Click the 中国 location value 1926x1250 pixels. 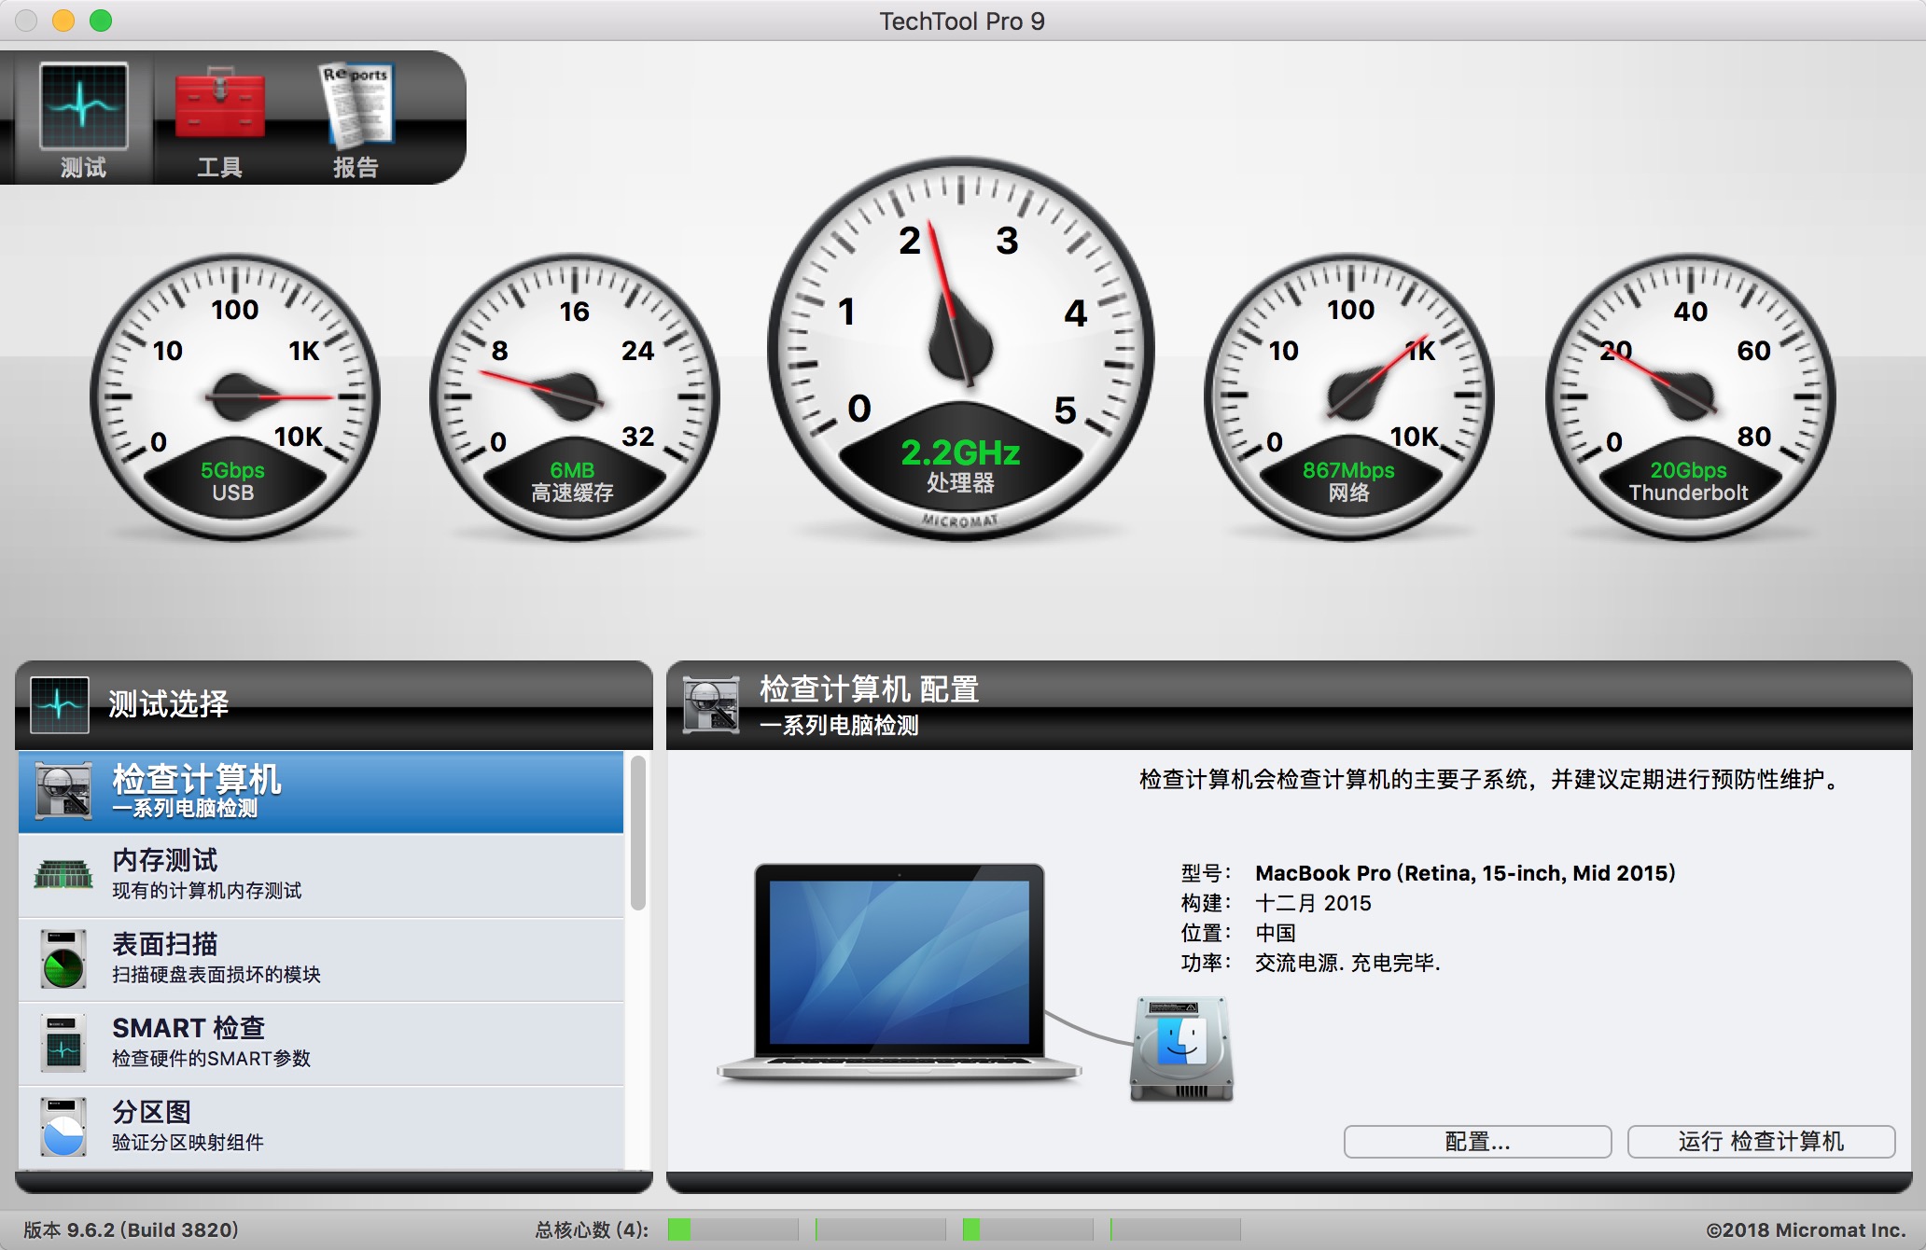(x=1276, y=933)
